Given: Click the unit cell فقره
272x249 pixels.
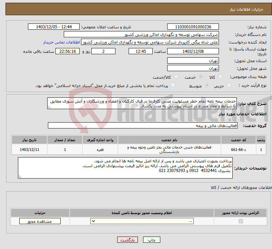Looking at the screenshot, I should (x=100, y=150).
